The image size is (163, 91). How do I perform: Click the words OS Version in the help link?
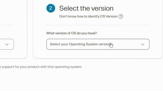click(109, 16)
